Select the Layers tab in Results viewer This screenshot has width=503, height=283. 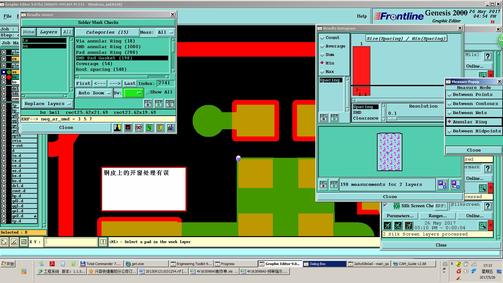pos(49,32)
